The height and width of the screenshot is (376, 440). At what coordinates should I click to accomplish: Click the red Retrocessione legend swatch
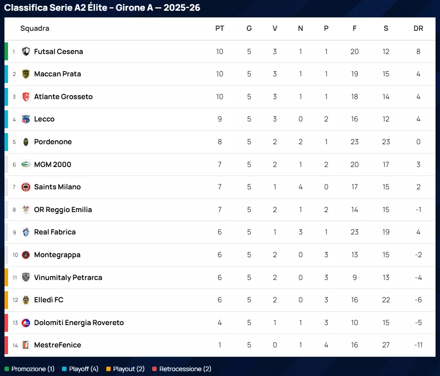154,369
